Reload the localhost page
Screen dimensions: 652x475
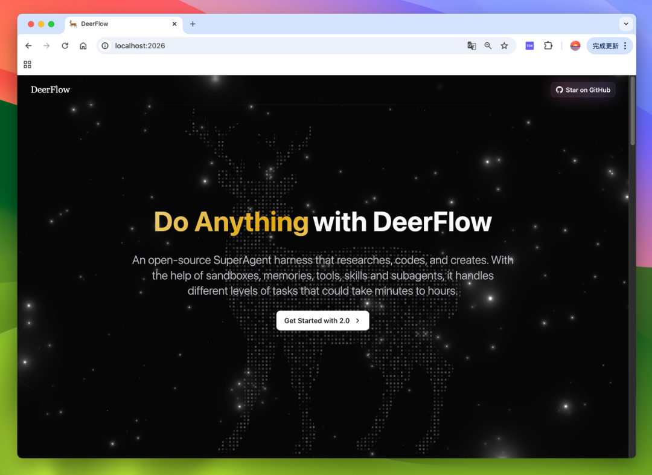[65, 46]
